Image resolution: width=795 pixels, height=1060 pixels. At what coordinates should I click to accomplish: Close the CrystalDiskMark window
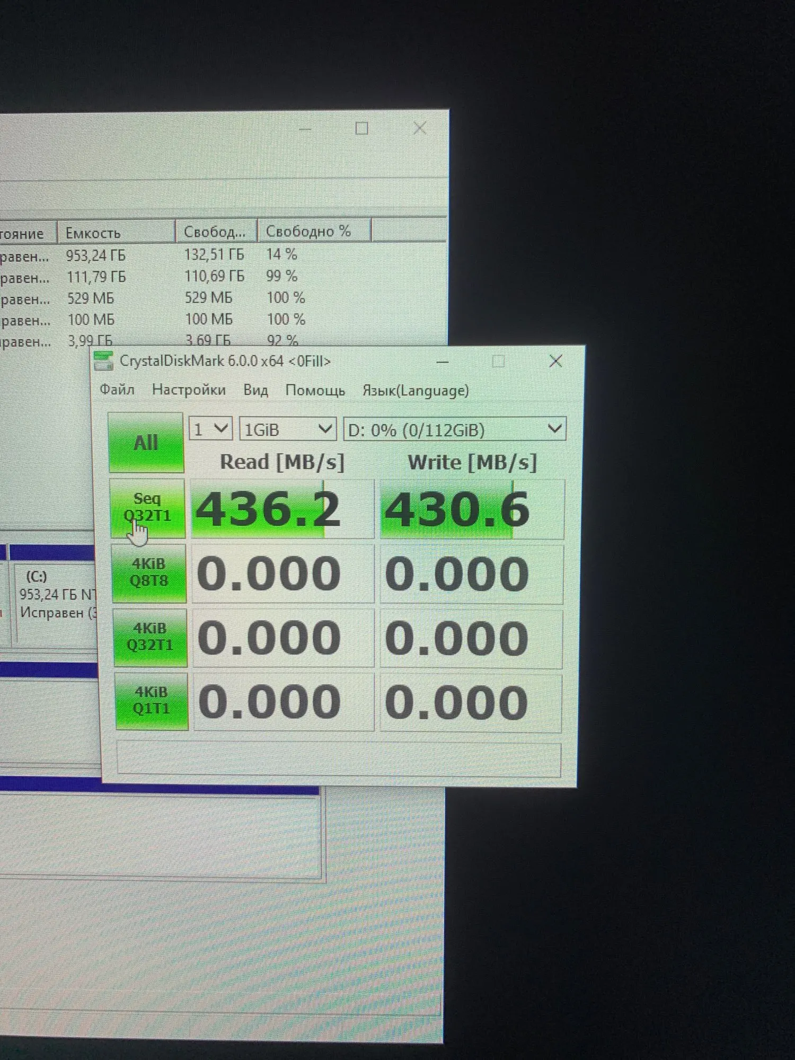pos(555,361)
